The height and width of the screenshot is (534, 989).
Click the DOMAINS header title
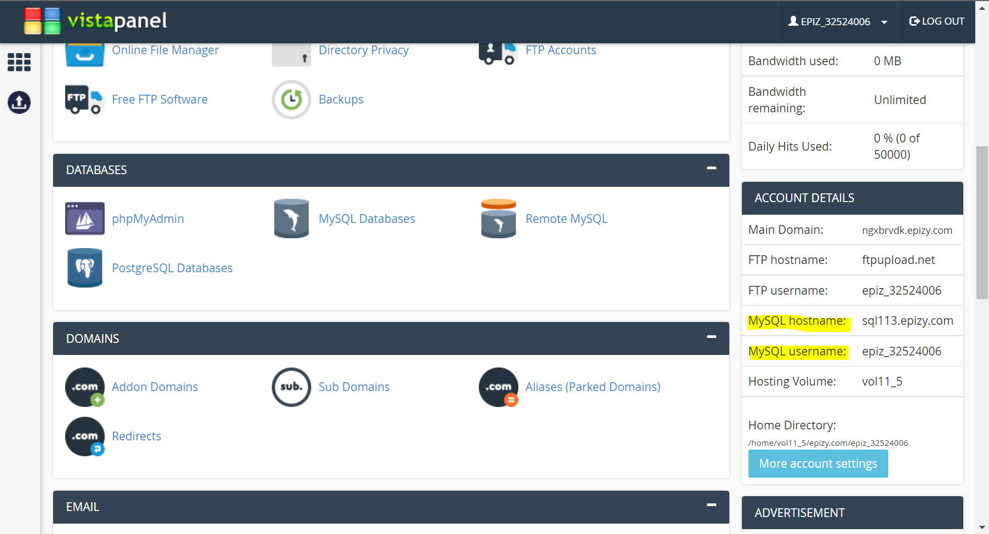(x=93, y=339)
